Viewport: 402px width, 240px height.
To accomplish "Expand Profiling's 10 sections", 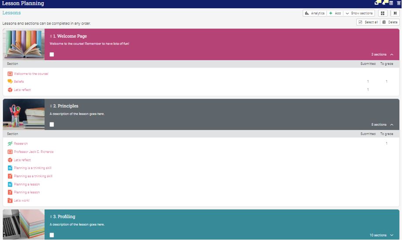I will click(x=392, y=235).
